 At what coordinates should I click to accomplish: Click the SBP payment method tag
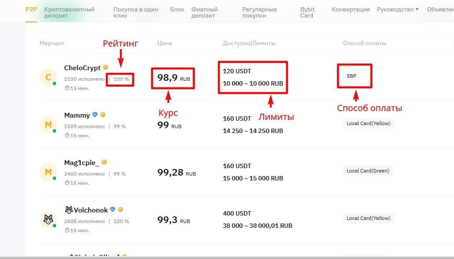pyautogui.click(x=352, y=76)
